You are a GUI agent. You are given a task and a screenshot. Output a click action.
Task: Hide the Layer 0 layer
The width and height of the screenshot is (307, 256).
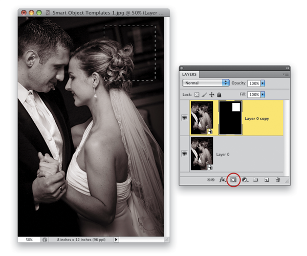(x=184, y=154)
